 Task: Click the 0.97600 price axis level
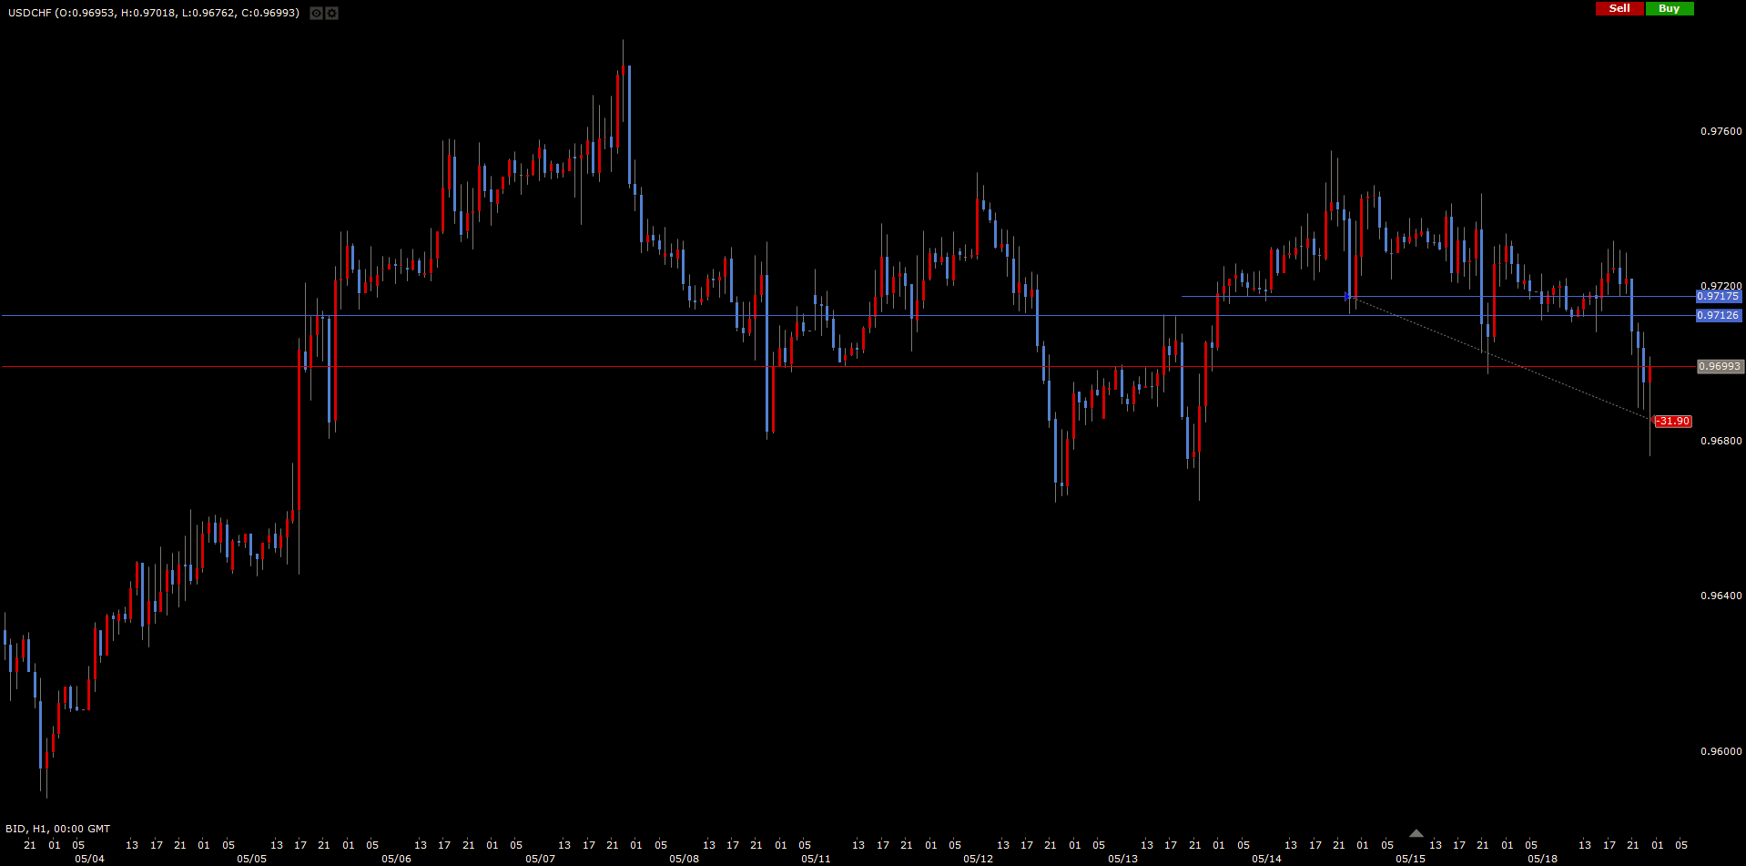[1721, 131]
